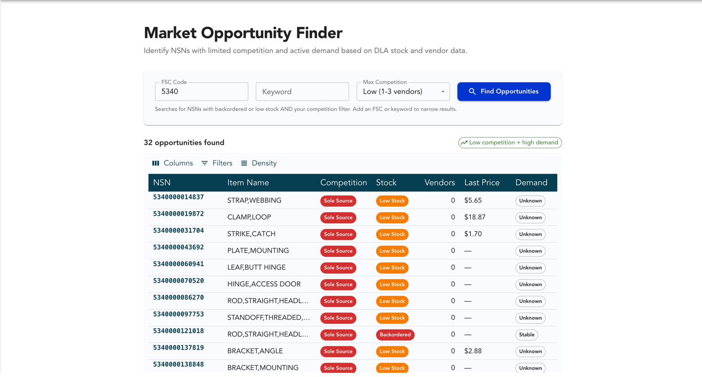Image resolution: width=702 pixels, height=377 pixels.
Task: Click the Columns icon in grid toolbar
Action: (x=156, y=163)
